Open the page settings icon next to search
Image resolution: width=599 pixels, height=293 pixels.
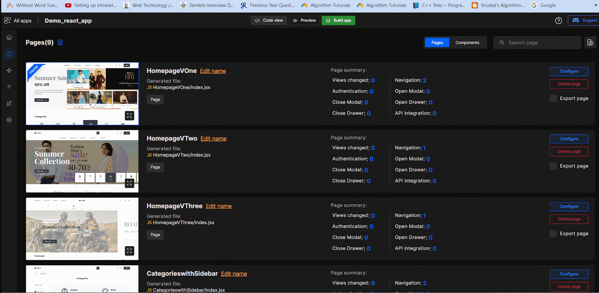click(590, 43)
